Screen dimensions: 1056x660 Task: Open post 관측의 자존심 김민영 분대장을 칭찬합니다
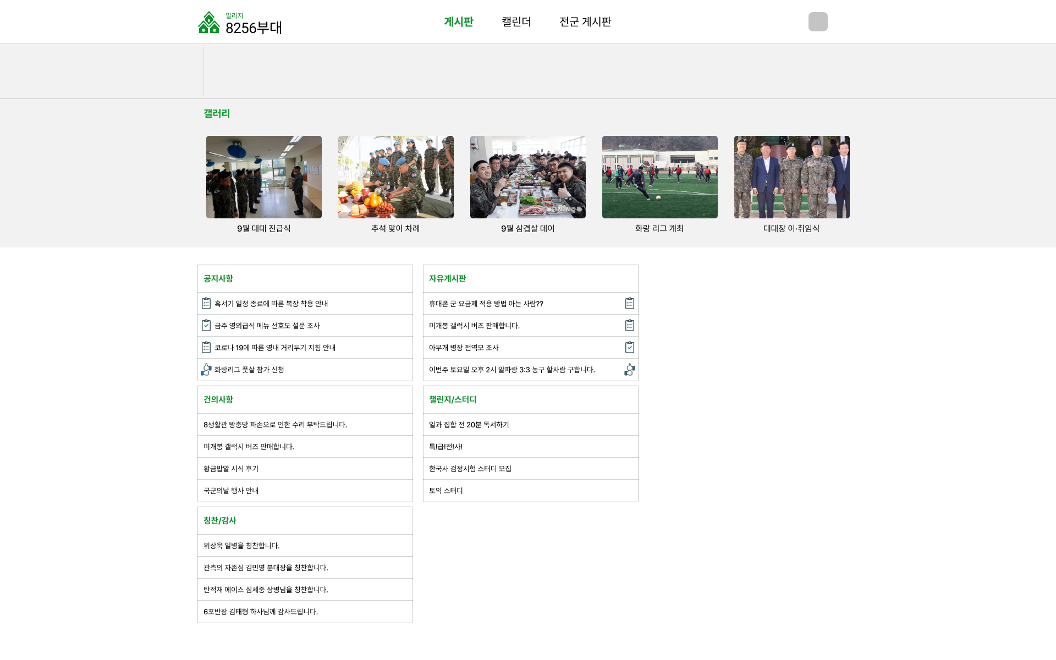[266, 568]
